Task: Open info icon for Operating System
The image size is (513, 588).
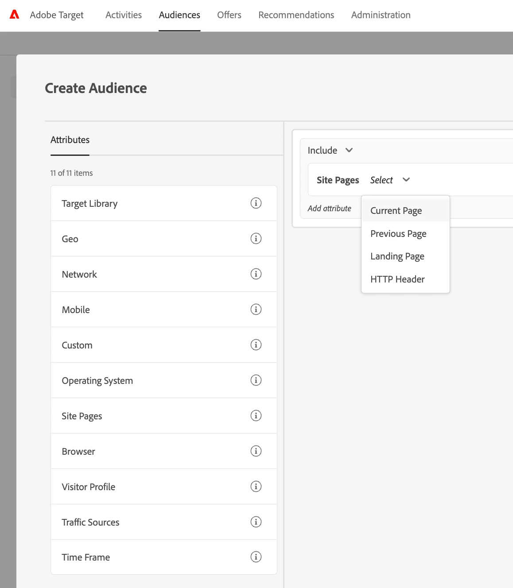Action: click(x=256, y=380)
